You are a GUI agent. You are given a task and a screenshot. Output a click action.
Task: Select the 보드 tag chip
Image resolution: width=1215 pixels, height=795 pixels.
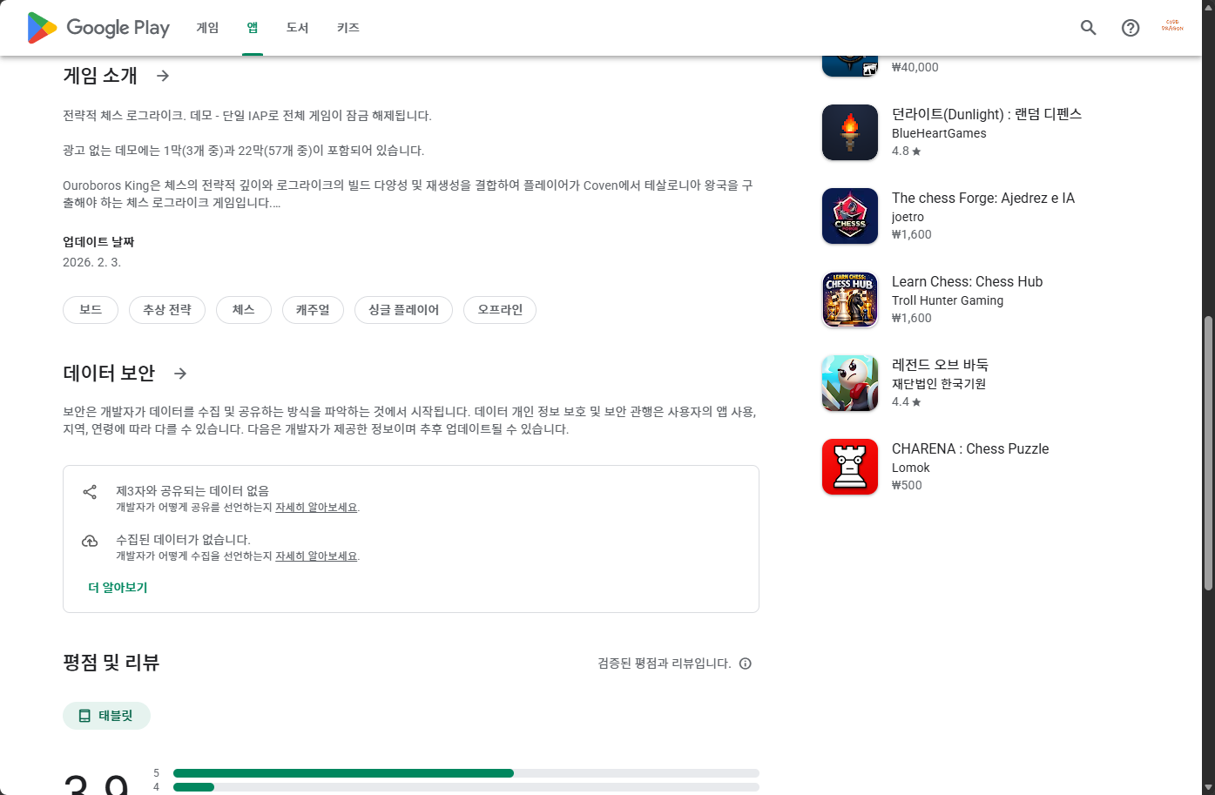click(x=91, y=310)
